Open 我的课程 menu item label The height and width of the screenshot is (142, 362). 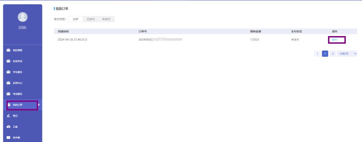point(18,50)
